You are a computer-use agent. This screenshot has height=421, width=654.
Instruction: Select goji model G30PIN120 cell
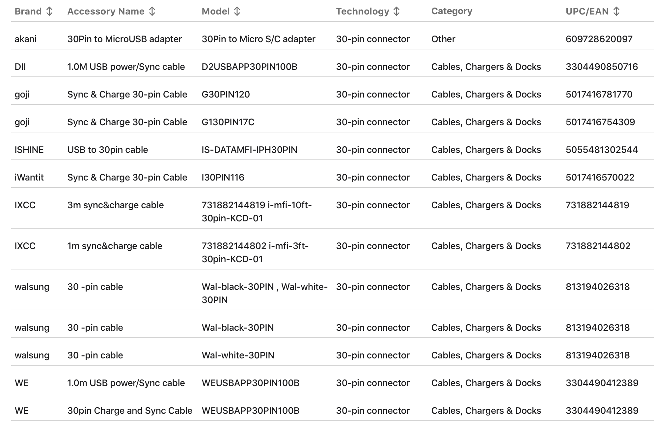point(226,95)
